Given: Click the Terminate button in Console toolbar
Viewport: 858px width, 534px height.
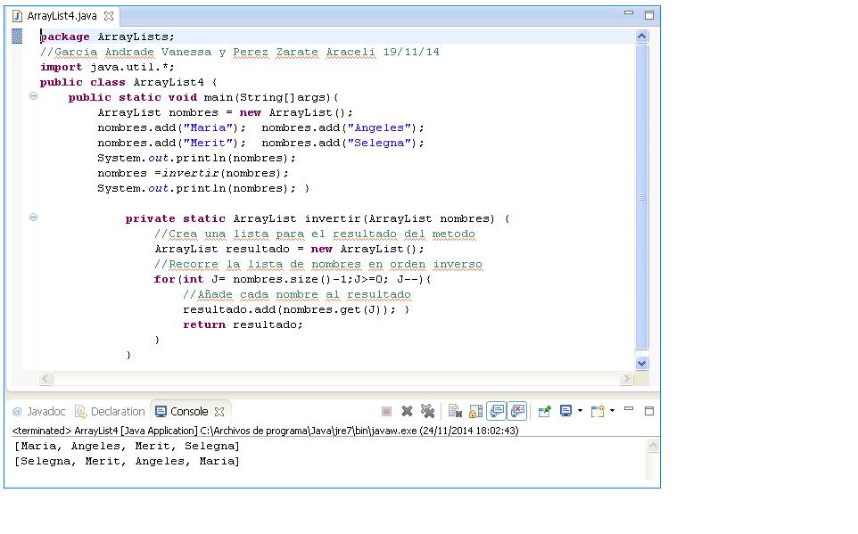Looking at the screenshot, I should point(386,412).
